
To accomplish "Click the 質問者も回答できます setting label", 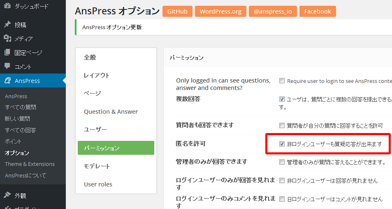I will point(205,125).
